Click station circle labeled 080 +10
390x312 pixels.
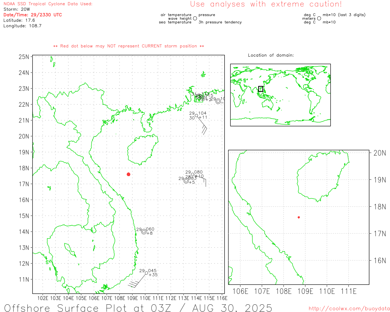(x=193, y=174)
